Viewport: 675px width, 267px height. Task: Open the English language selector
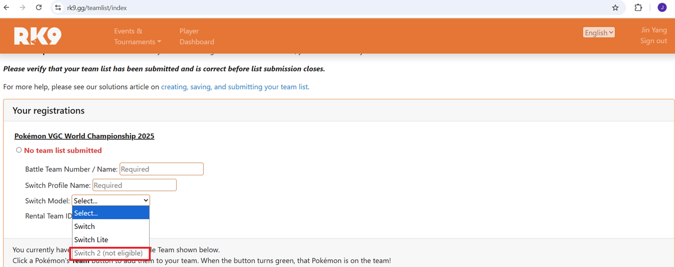599,33
